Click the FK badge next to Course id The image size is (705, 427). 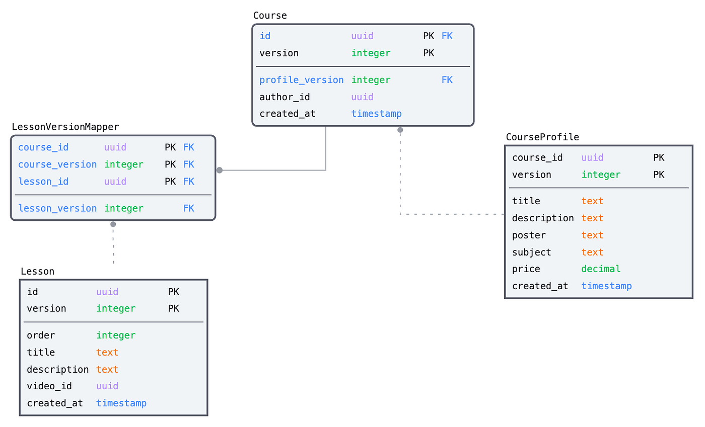[x=448, y=36]
